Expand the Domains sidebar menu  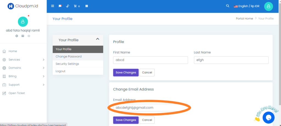pyautogui.click(x=23, y=68)
